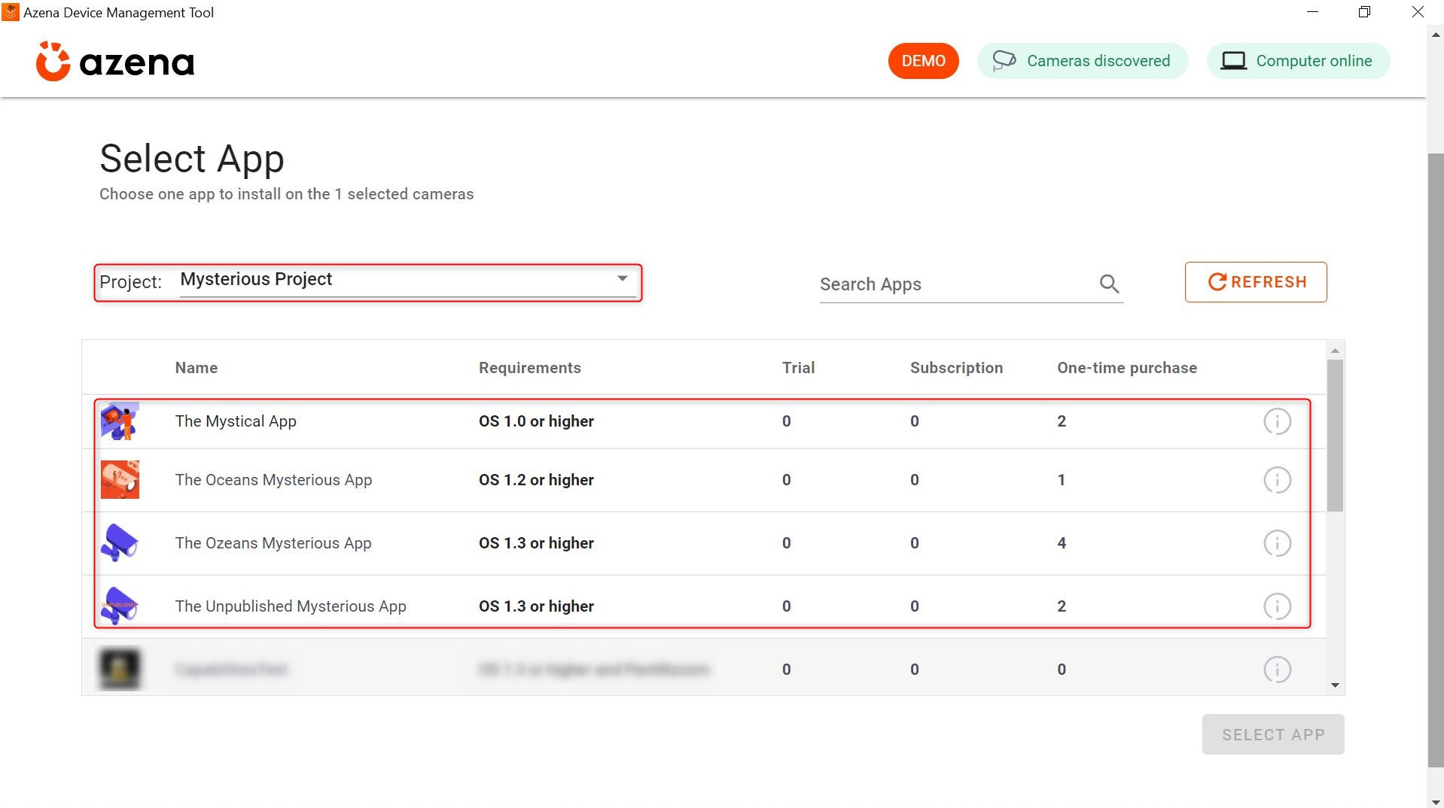Click Computer online status pill
Image resolution: width=1444 pixels, height=808 pixels.
click(1298, 61)
